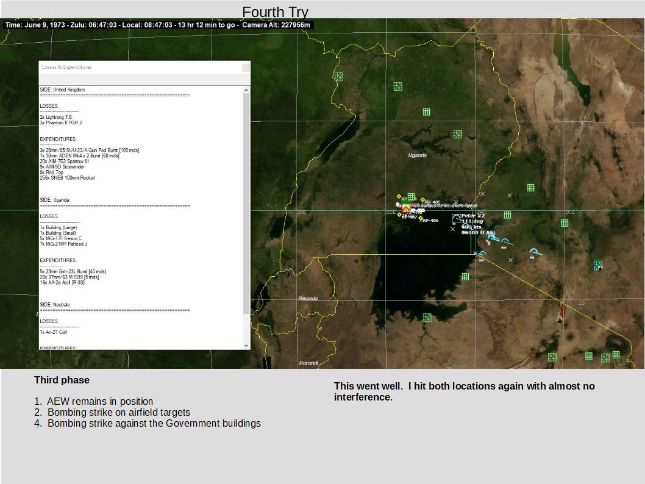
Task: Click the 'Third phase' heading below map
Action: click(62, 380)
